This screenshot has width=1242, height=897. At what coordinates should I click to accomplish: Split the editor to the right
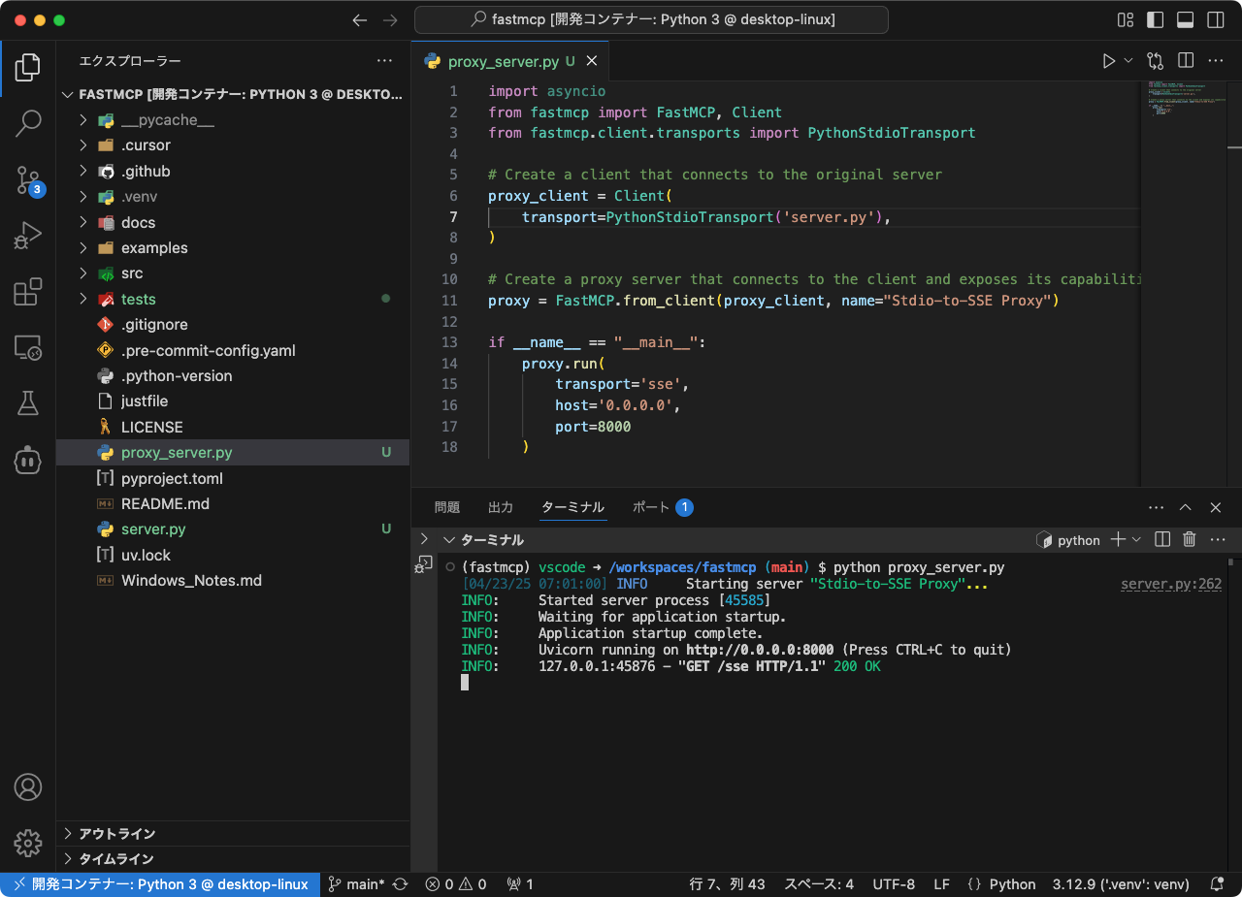[x=1185, y=60]
